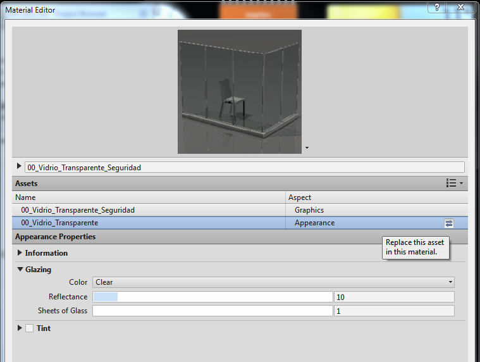
Task: Expand the Tint section arrow
Action: [x=20, y=328]
